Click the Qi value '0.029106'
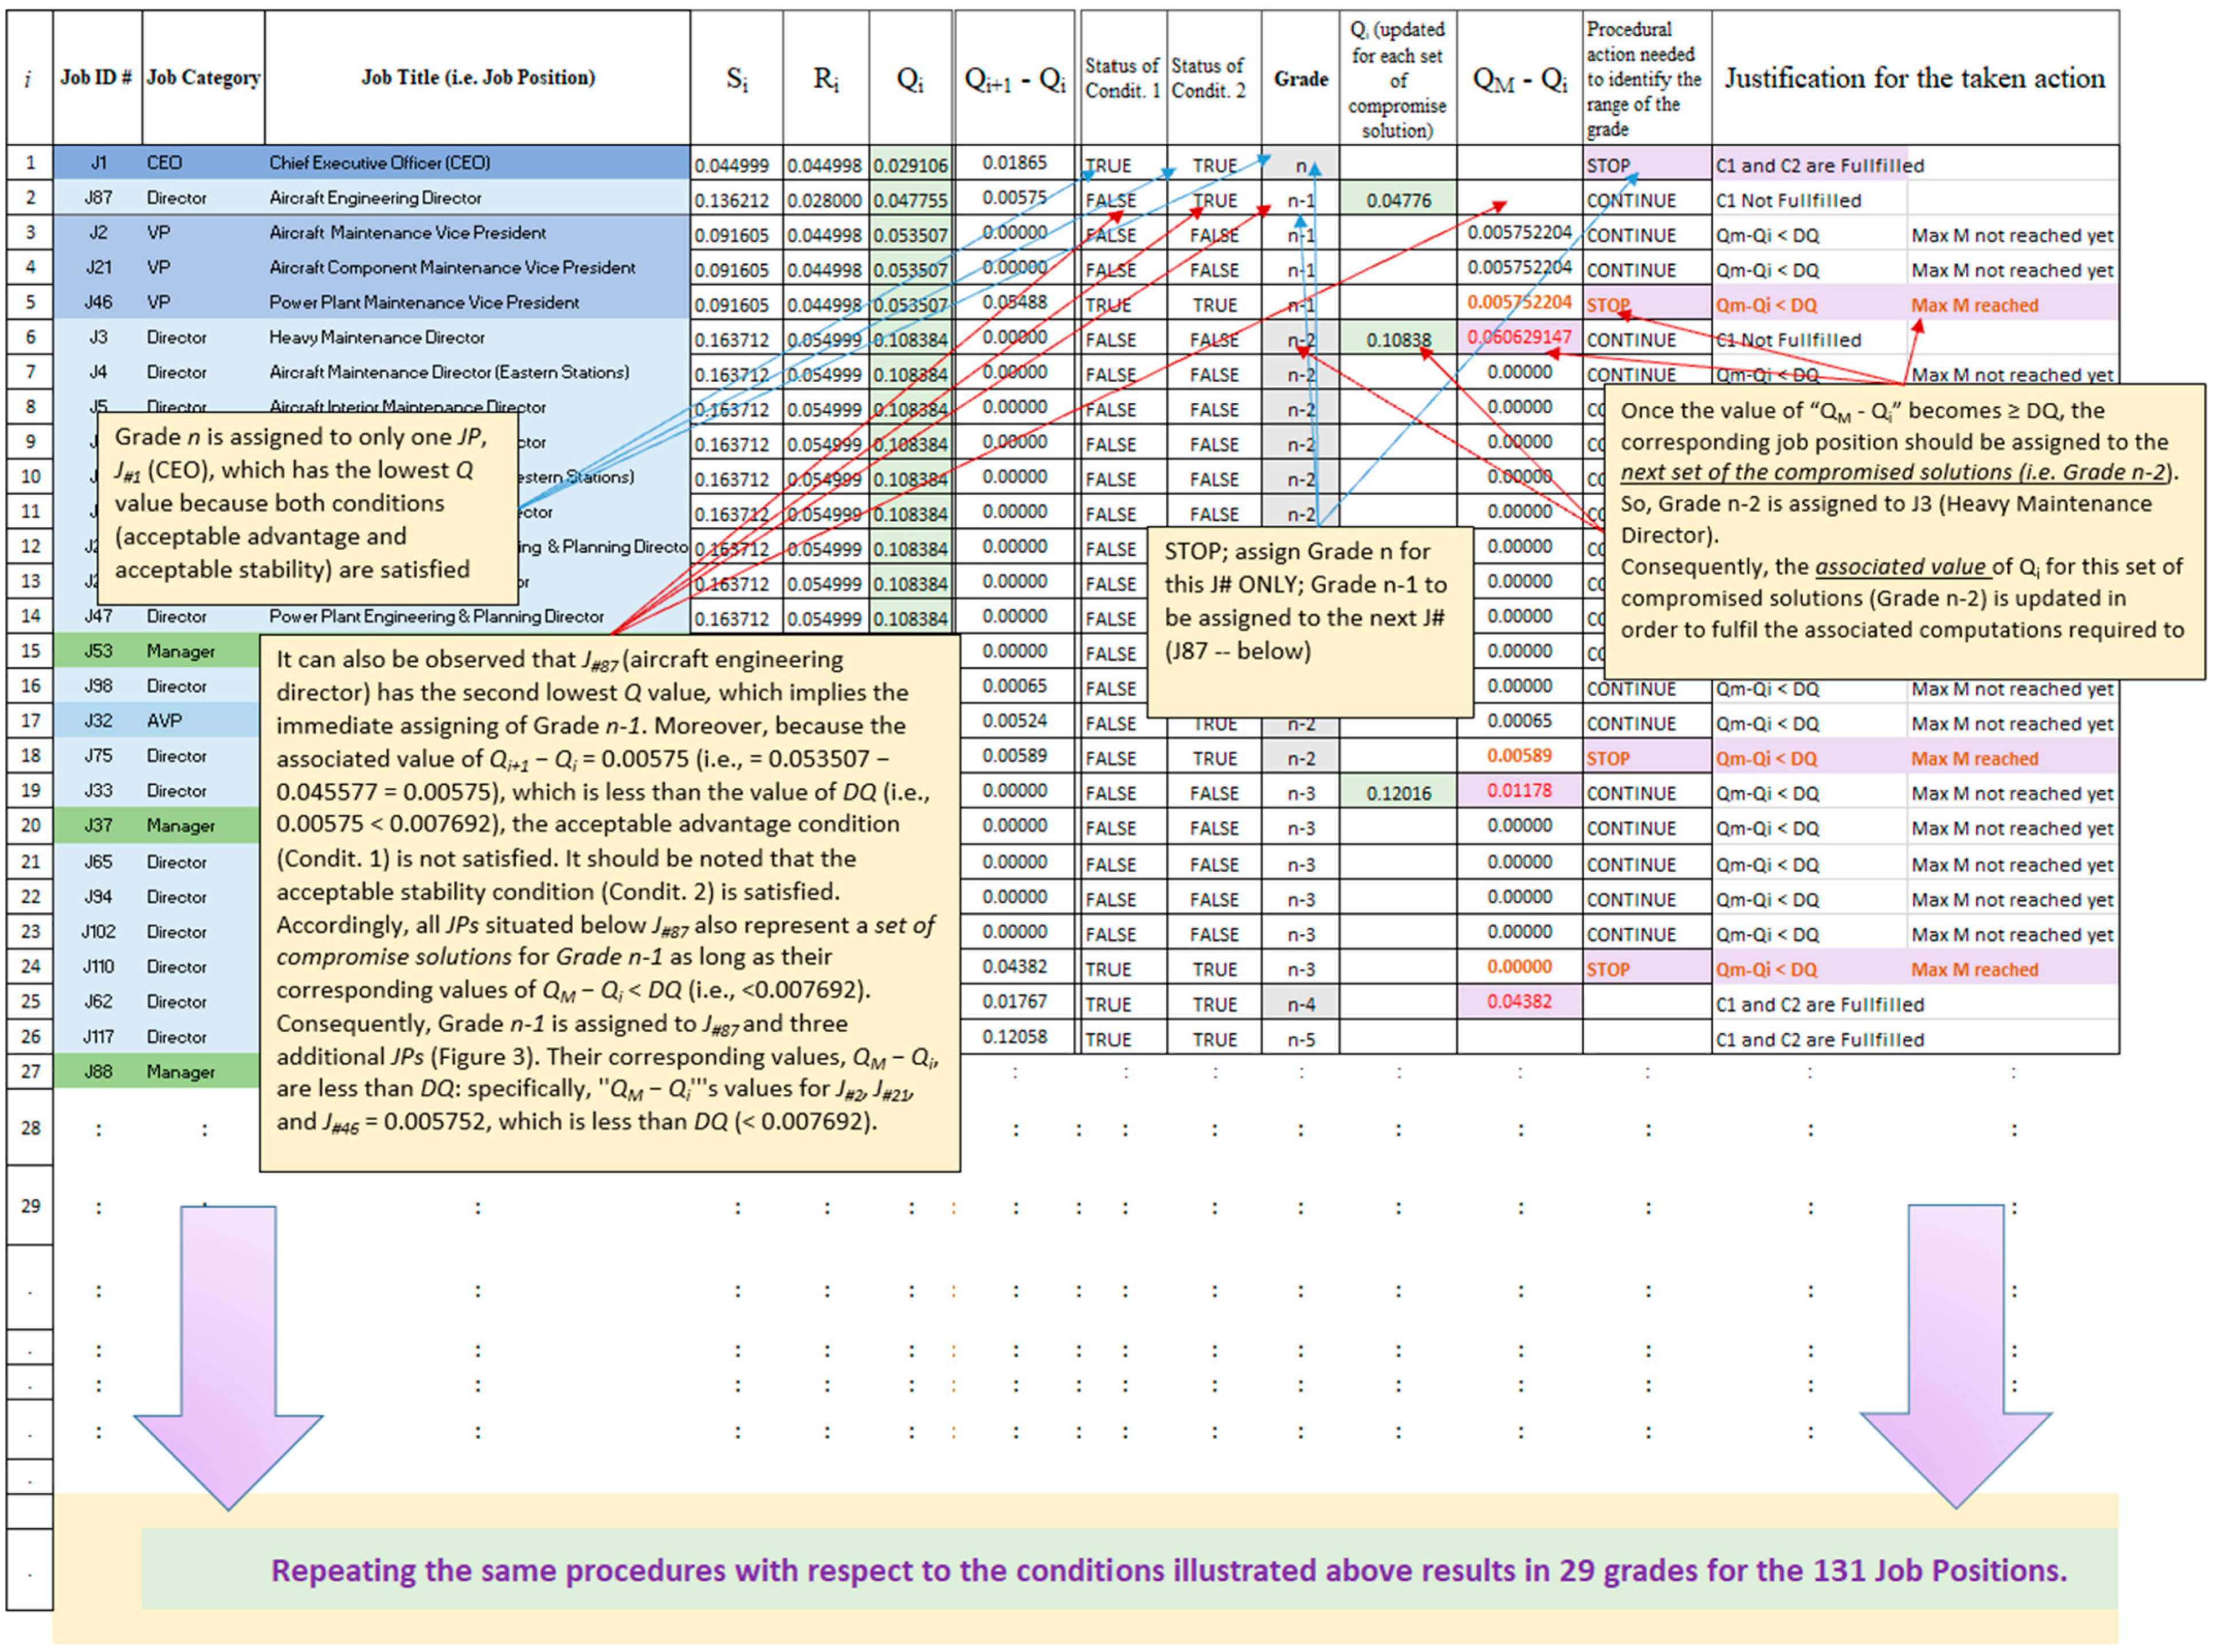Screen dimensions: 2214x1652 coord(910,166)
